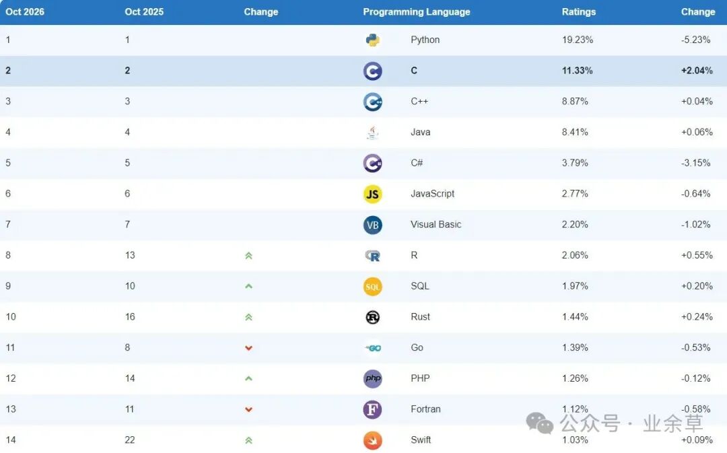Click the green up arrow in SQL's row
This screenshot has width=727, height=453.
248,286
